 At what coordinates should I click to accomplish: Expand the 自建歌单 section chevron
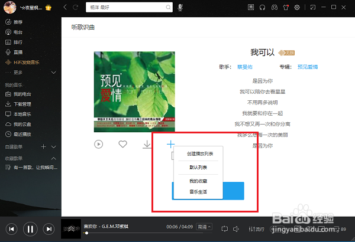54,147
